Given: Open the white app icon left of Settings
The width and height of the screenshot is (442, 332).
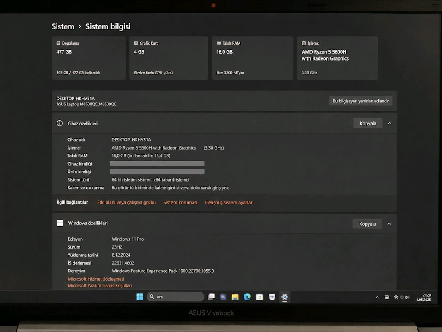Looking at the screenshot, I should 272,297.
